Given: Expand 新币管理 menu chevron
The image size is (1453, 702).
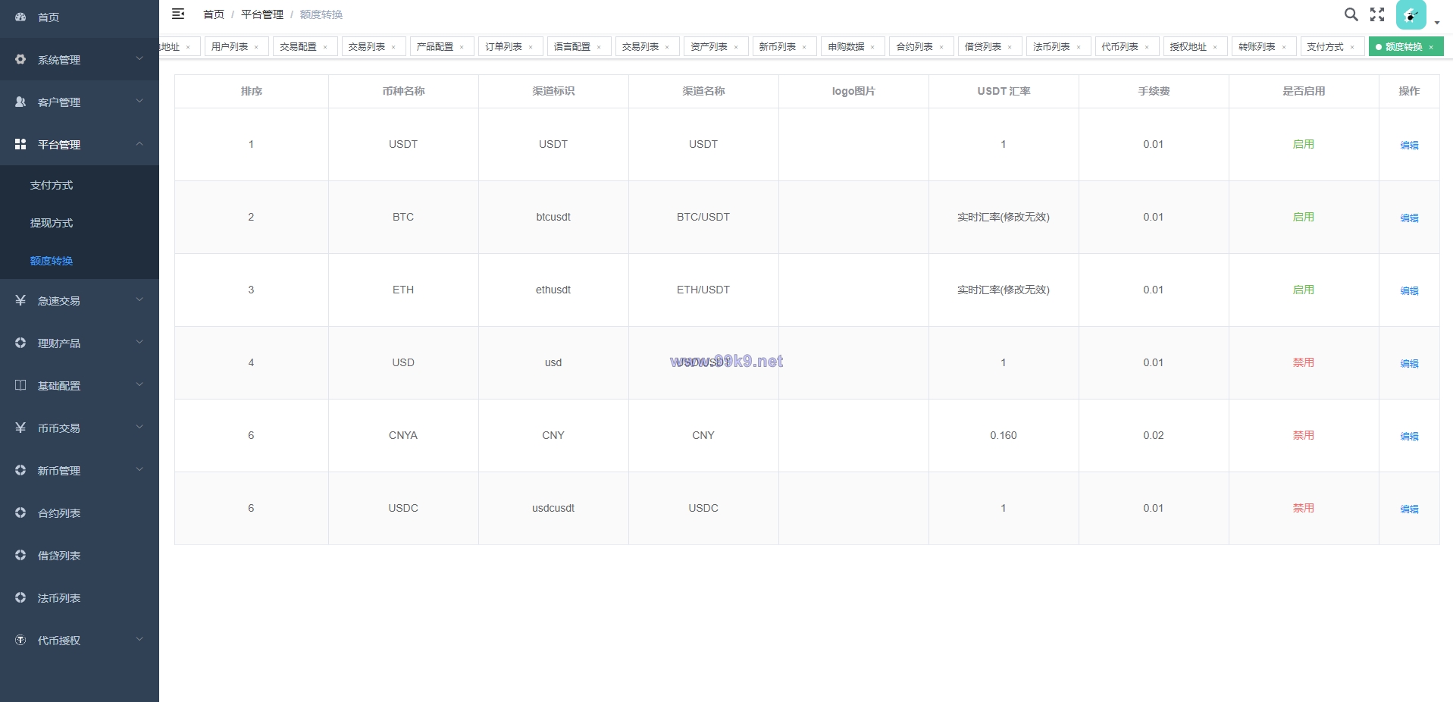Looking at the screenshot, I should [x=139, y=469].
